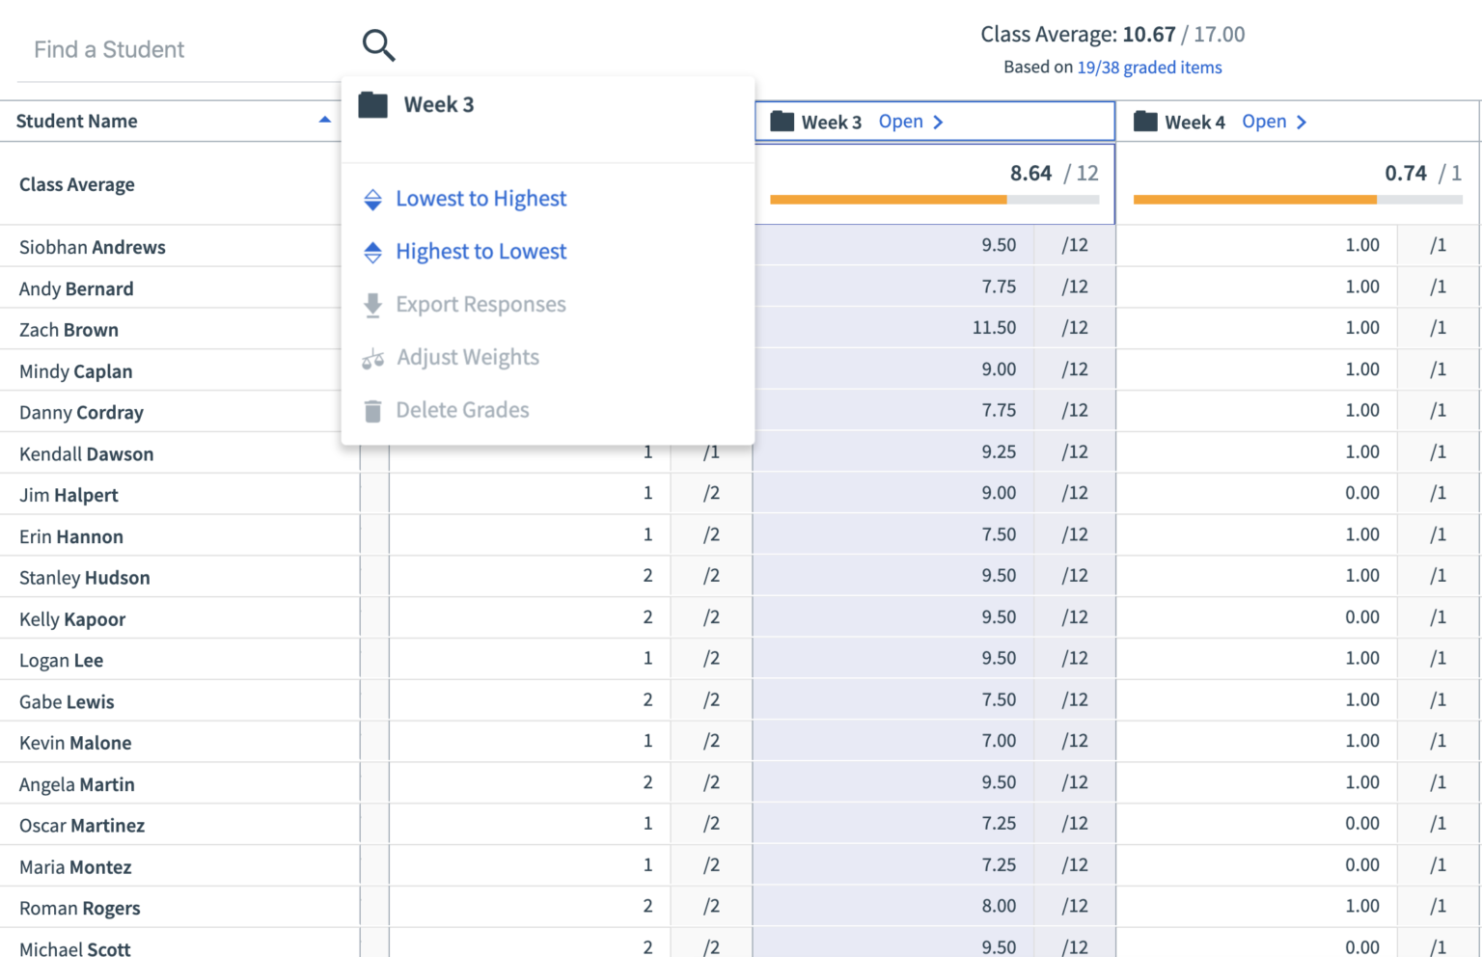Click the Export Responses download icon
Viewport: 1482px width, 957px height.
(372, 306)
